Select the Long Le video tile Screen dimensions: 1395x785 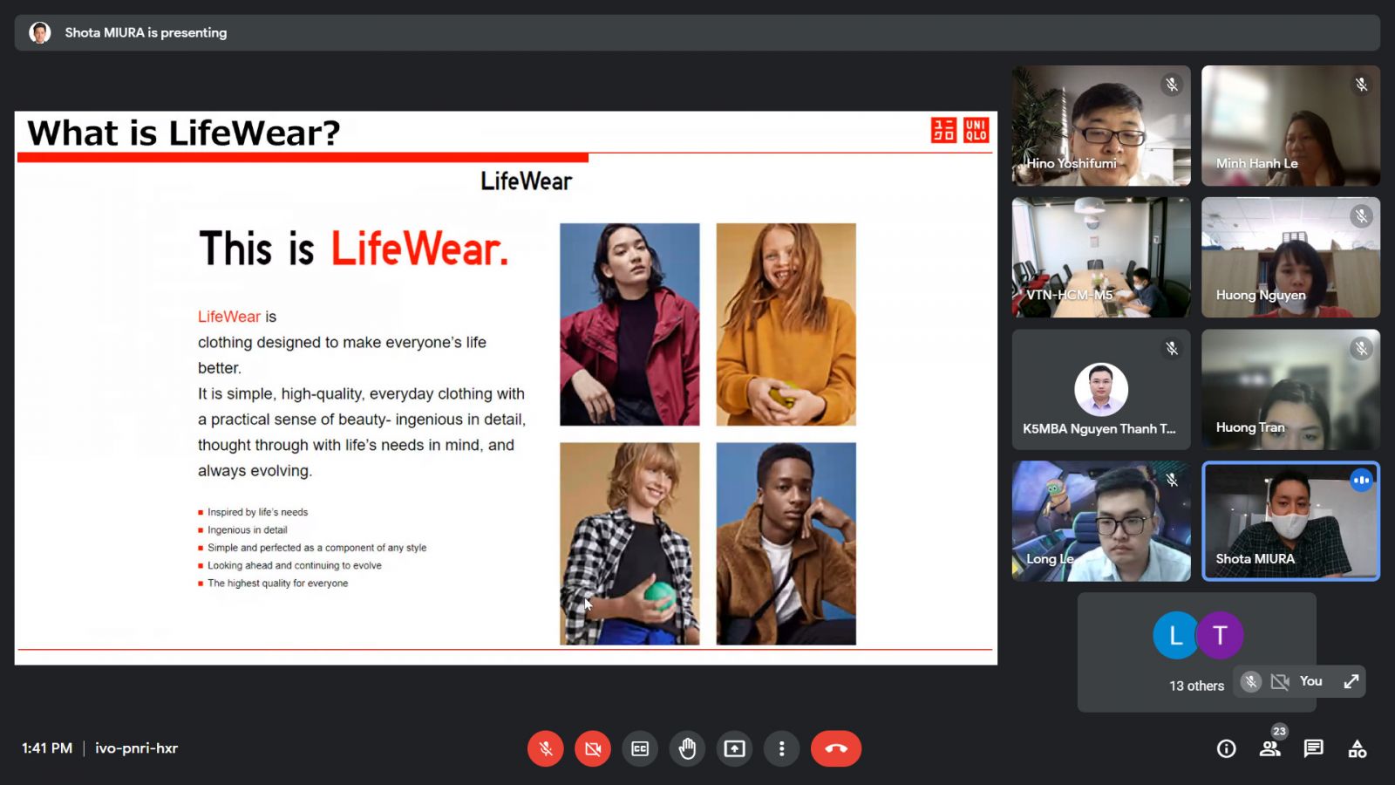(x=1101, y=521)
